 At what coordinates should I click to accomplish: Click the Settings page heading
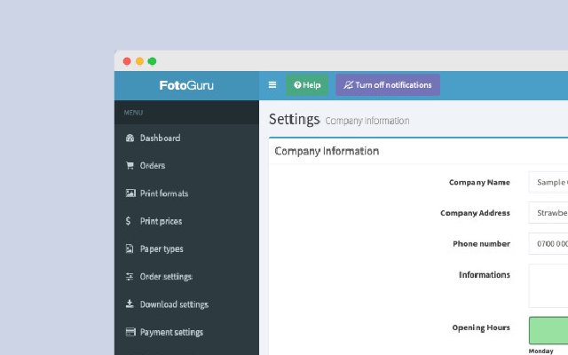[294, 120]
